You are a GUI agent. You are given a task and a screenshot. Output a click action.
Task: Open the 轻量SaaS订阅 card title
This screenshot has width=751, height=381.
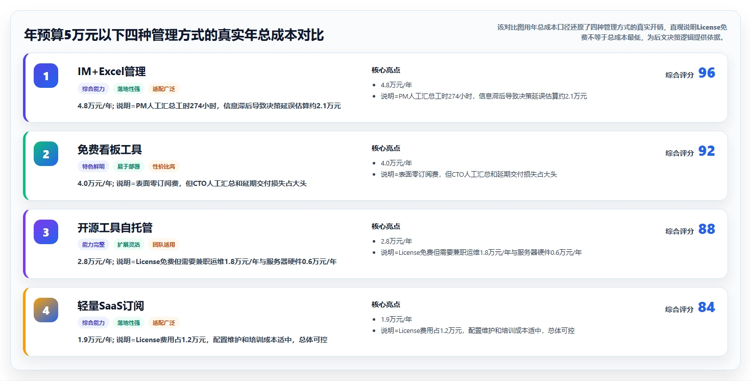[x=111, y=306]
